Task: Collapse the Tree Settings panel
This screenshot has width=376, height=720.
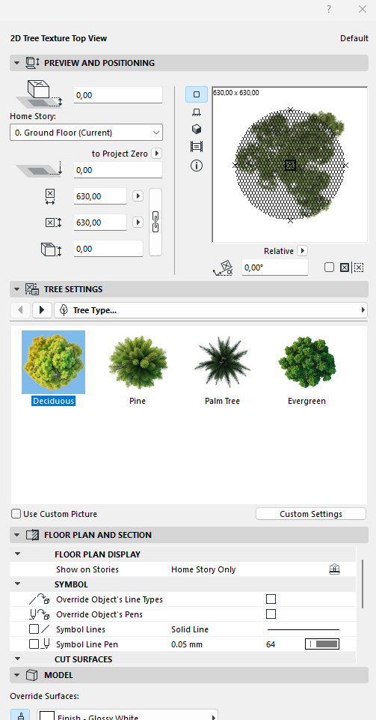Action: point(17,289)
